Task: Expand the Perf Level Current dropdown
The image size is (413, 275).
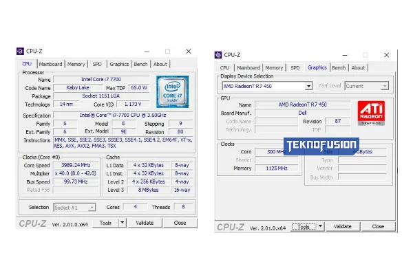Action: click(x=385, y=86)
